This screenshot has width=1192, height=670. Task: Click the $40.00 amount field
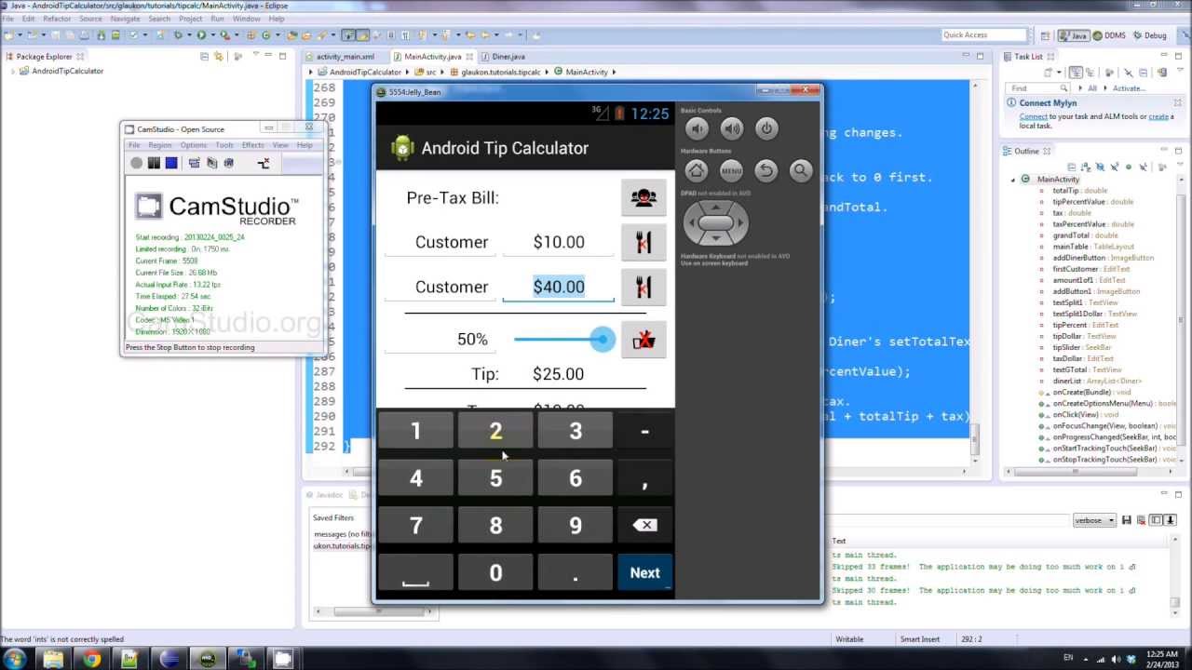[559, 287]
